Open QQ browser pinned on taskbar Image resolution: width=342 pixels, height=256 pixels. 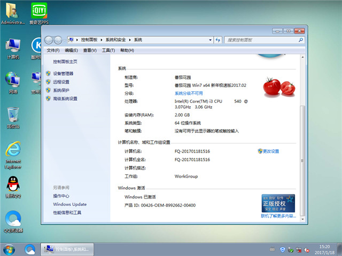pyautogui.click(x=30, y=250)
